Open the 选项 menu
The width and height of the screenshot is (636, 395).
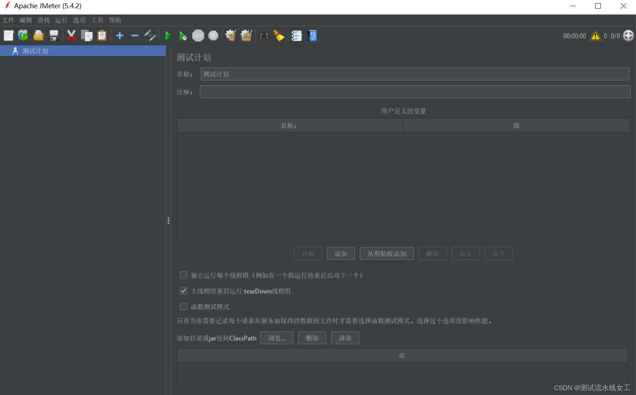coord(79,20)
